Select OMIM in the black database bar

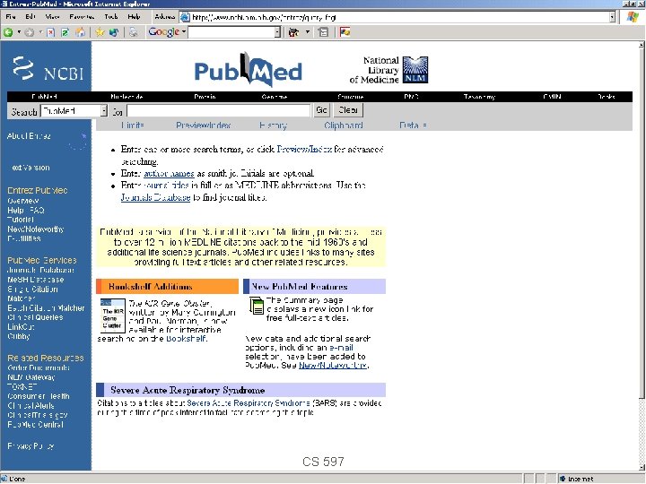click(552, 97)
